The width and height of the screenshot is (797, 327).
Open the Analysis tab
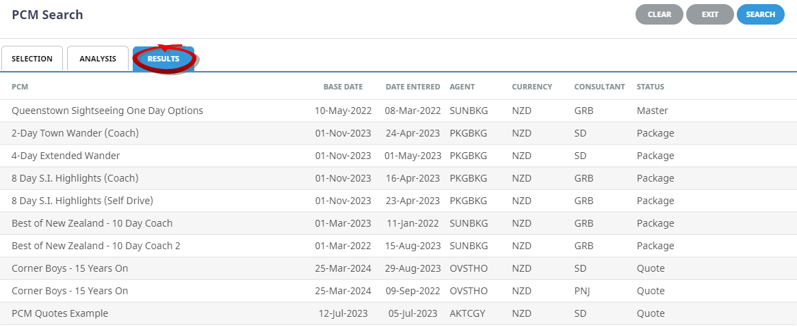tap(98, 59)
